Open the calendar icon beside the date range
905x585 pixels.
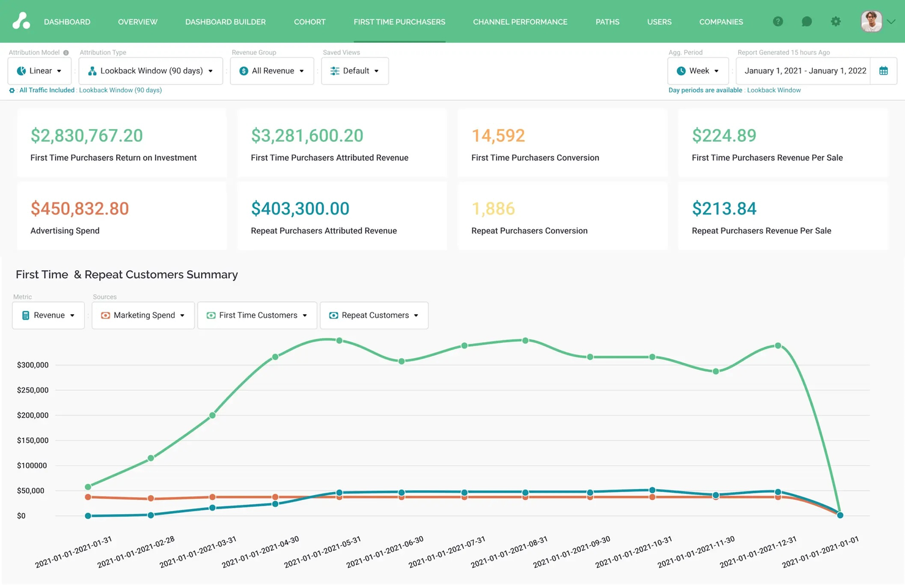[883, 70]
